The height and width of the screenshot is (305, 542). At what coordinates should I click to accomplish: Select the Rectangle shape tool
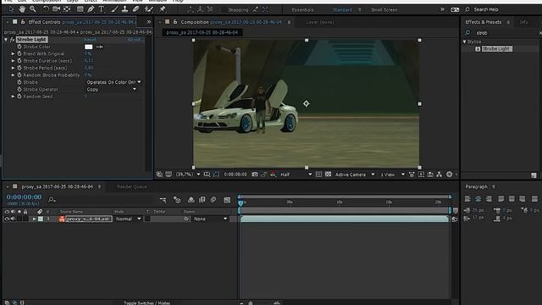pos(80,9)
